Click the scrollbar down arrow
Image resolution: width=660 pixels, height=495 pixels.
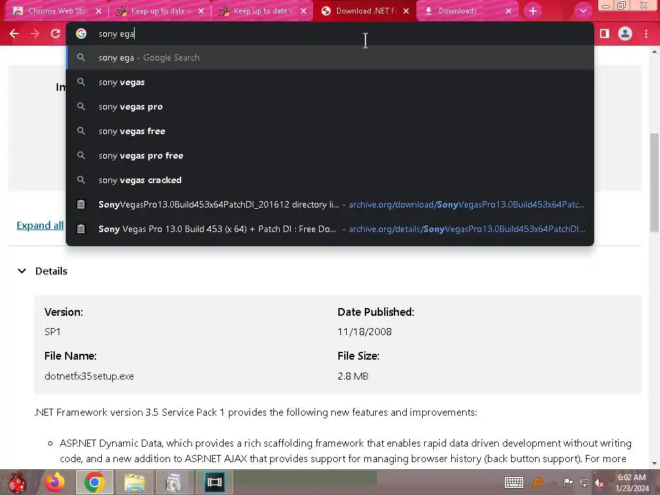click(655, 463)
